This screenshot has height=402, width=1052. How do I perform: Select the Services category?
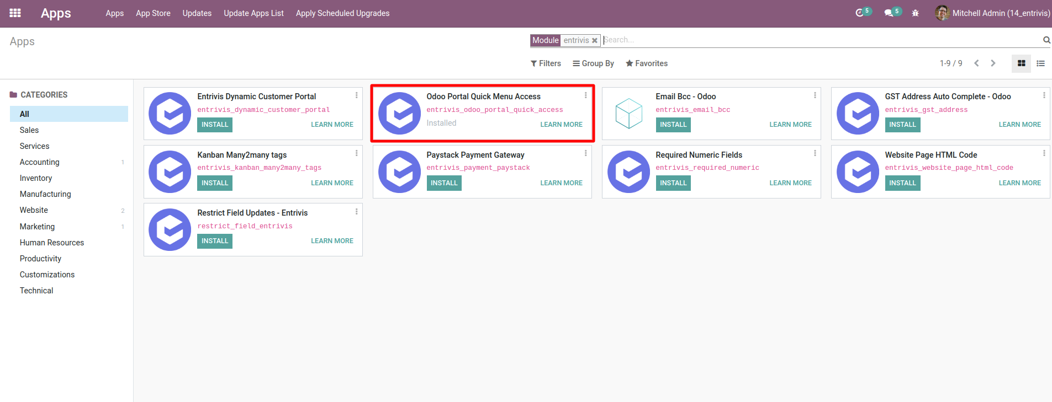pos(69,146)
